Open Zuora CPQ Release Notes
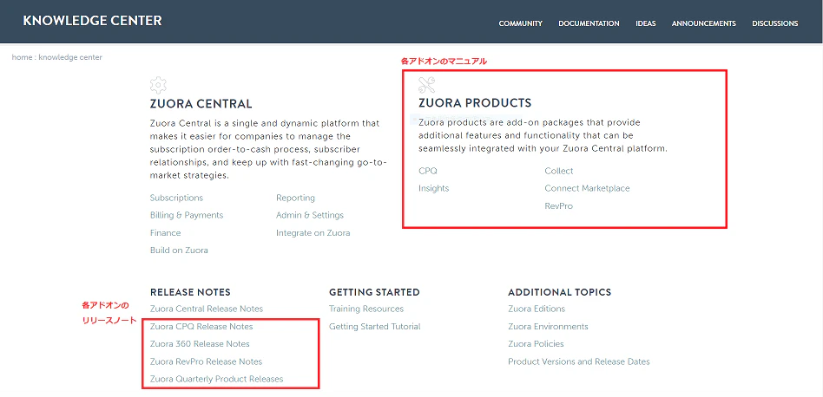 click(201, 327)
